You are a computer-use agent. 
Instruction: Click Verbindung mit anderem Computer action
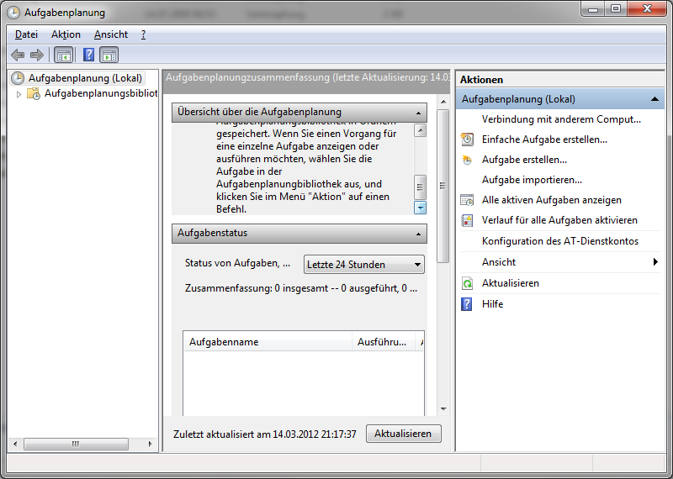coord(561,119)
